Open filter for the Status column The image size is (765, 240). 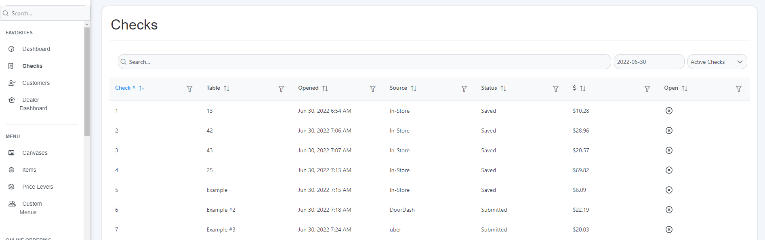pos(555,89)
